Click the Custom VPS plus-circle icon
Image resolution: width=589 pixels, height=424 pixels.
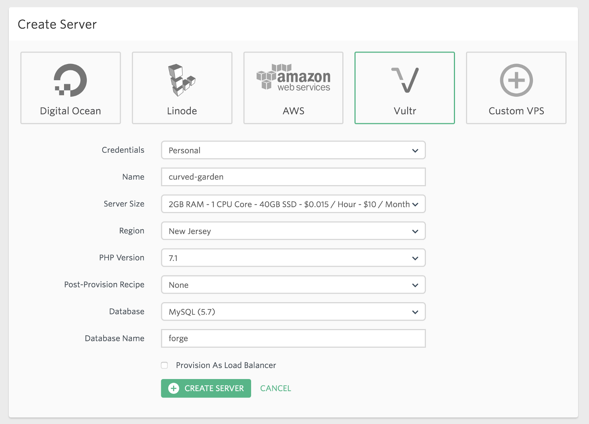tap(516, 80)
